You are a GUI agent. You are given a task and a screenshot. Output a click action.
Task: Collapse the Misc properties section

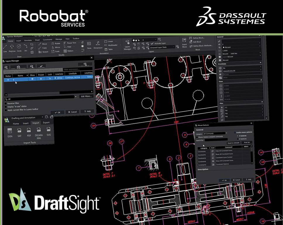[x=262, y=102]
